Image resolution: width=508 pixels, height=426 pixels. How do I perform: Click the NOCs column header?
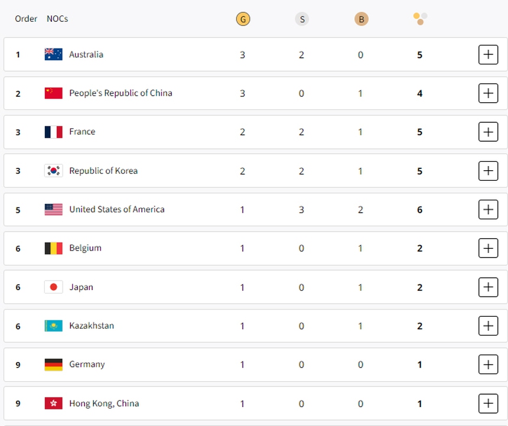pyautogui.click(x=57, y=18)
